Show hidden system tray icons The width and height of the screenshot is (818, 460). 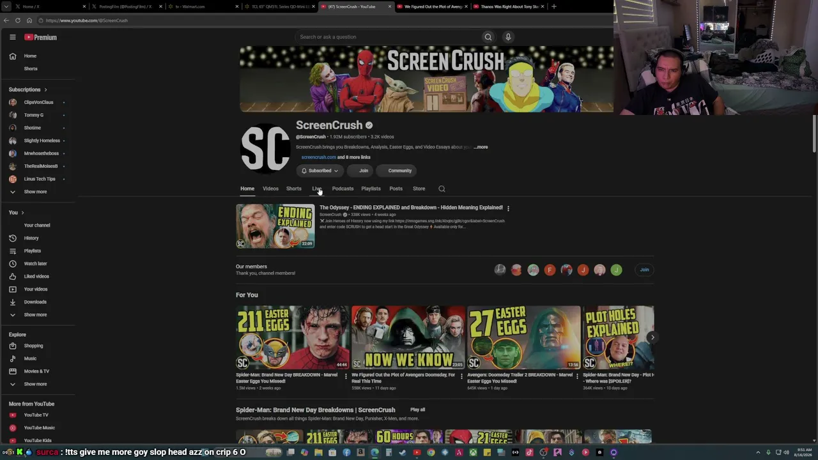[x=758, y=452]
